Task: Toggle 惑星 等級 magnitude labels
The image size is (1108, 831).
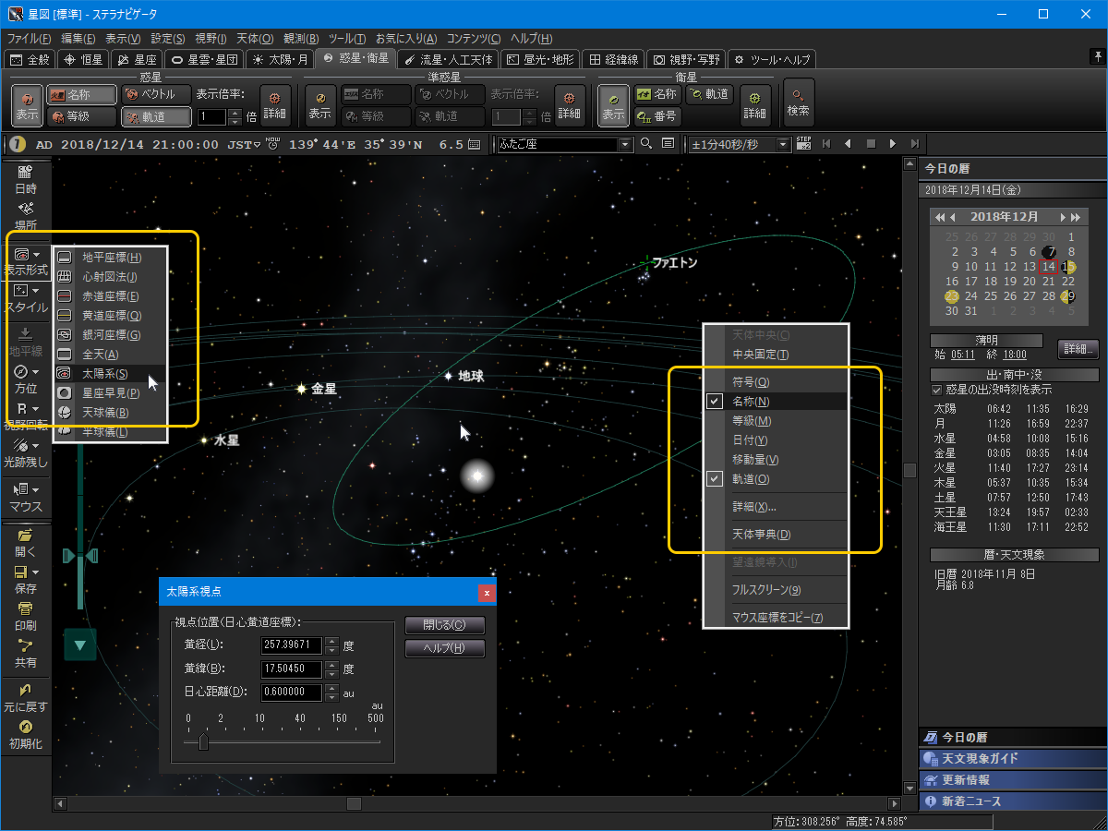Action: pyautogui.click(x=81, y=116)
